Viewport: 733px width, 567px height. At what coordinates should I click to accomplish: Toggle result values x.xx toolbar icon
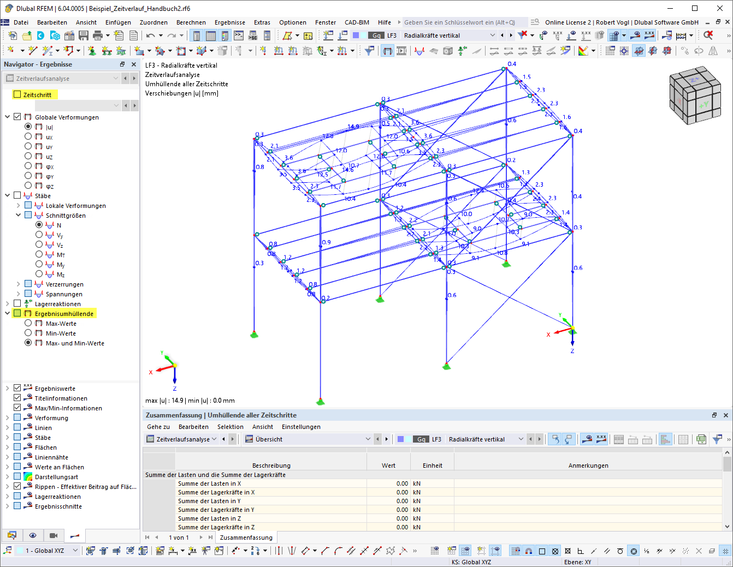tap(649, 35)
